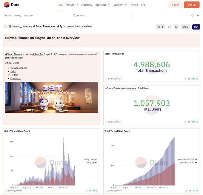This screenshot has width=203, height=195.
Task: Open the zkSwap Finance intro link
Action: tap(13, 54)
